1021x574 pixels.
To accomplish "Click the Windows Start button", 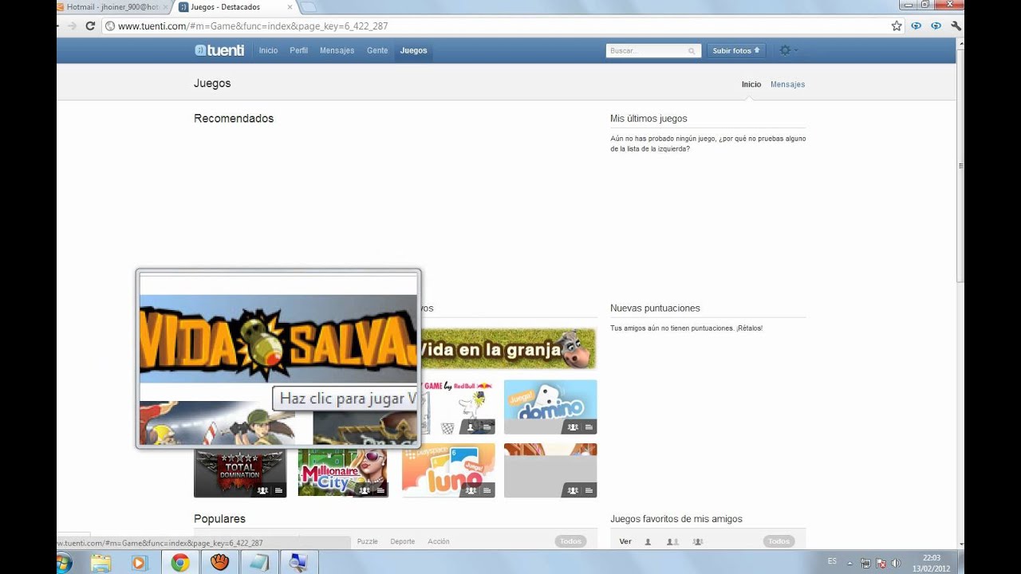I will (x=64, y=563).
